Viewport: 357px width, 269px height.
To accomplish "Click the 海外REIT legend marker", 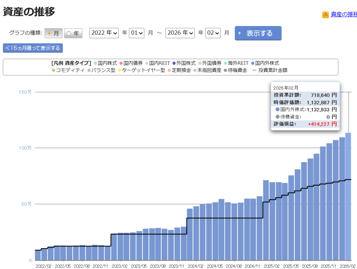I will 225,63.
